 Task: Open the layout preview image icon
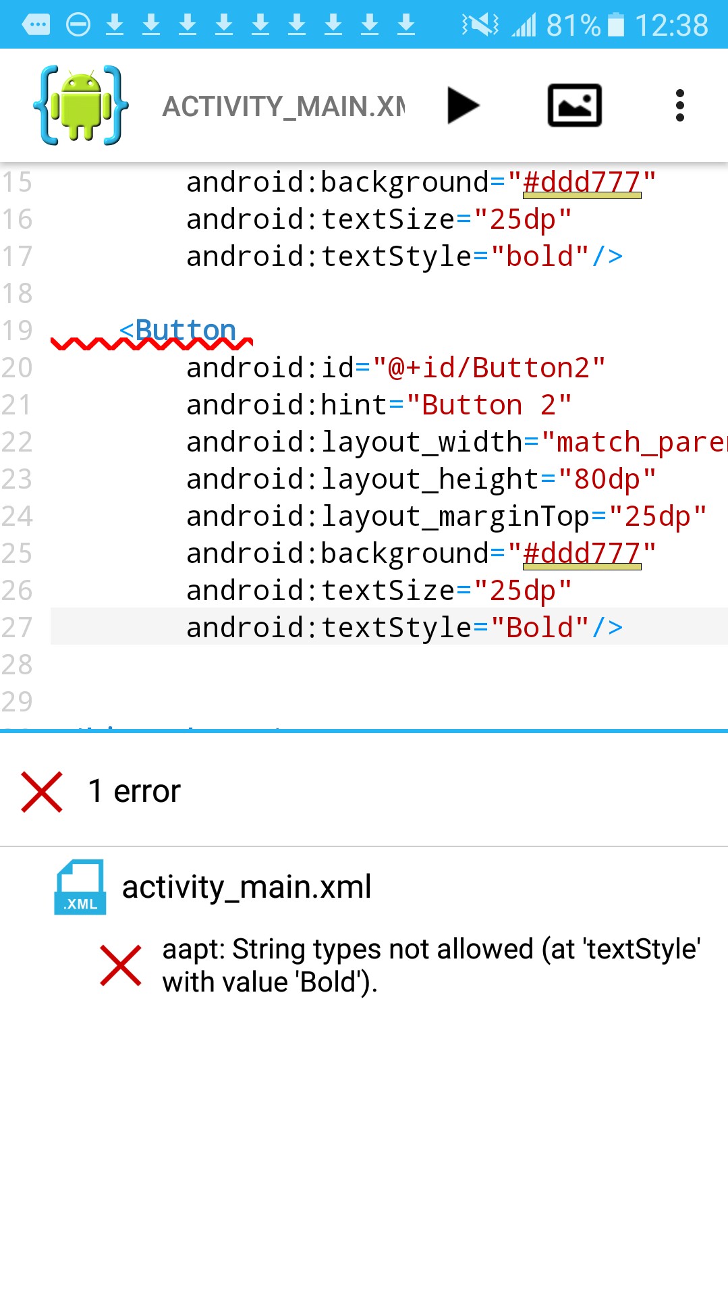(574, 105)
